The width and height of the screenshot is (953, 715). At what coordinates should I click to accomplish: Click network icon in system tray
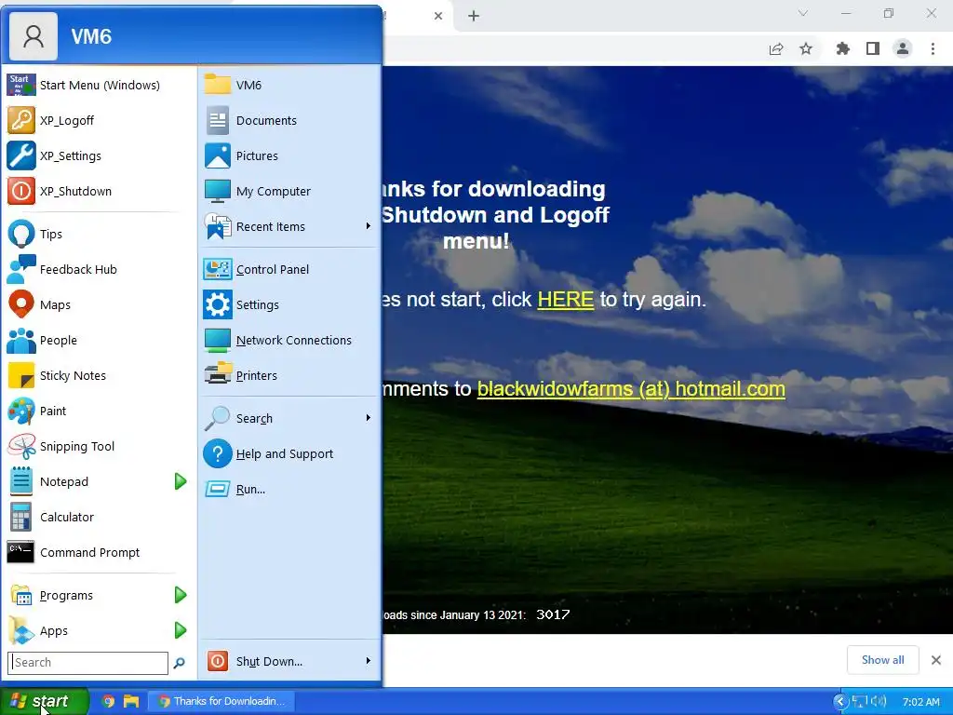tap(859, 702)
